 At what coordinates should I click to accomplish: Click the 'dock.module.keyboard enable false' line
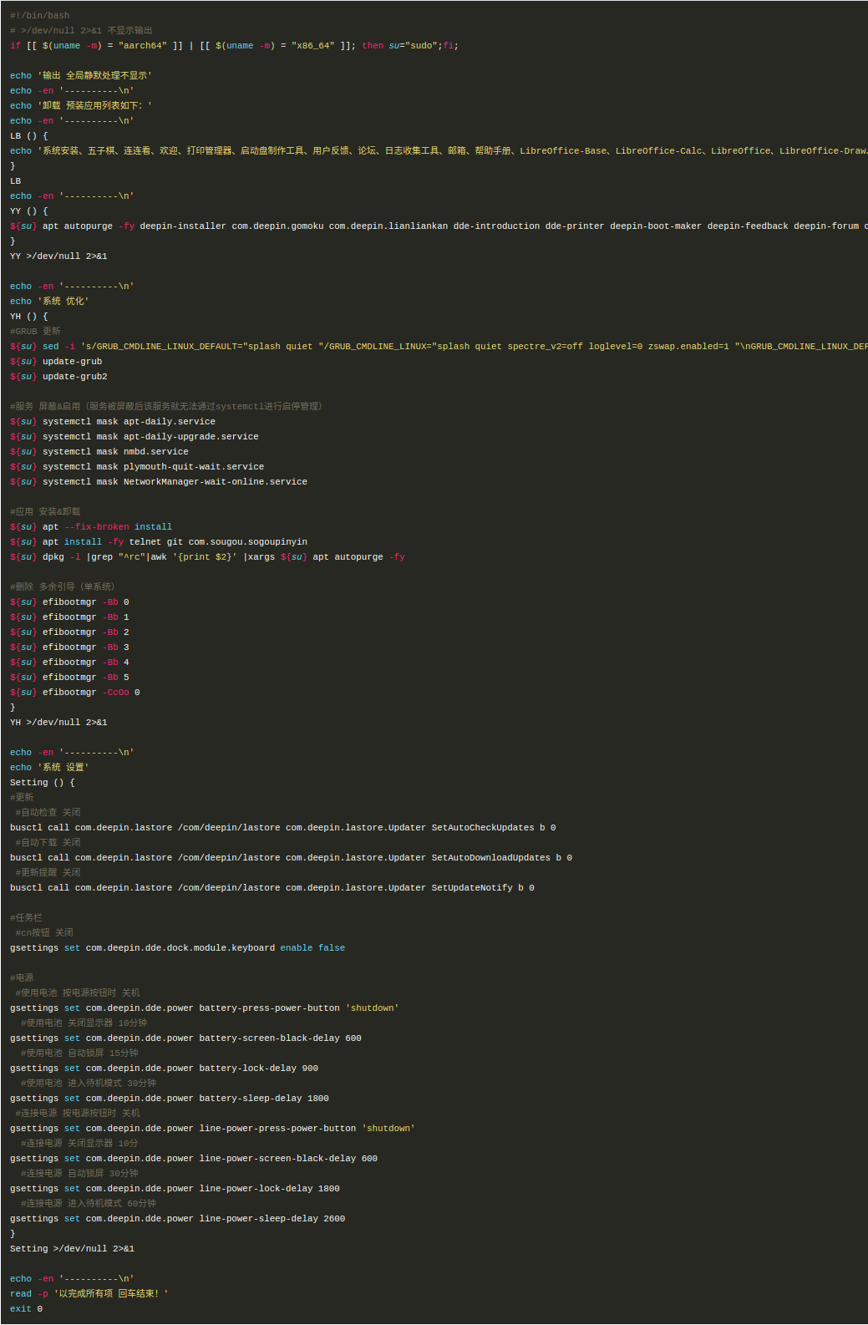coord(178,948)
